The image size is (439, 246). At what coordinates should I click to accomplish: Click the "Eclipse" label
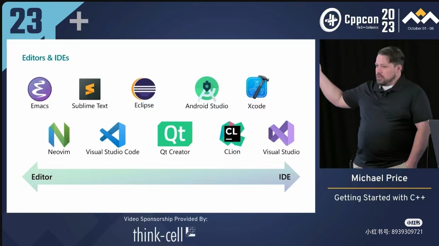coord(144,105)
